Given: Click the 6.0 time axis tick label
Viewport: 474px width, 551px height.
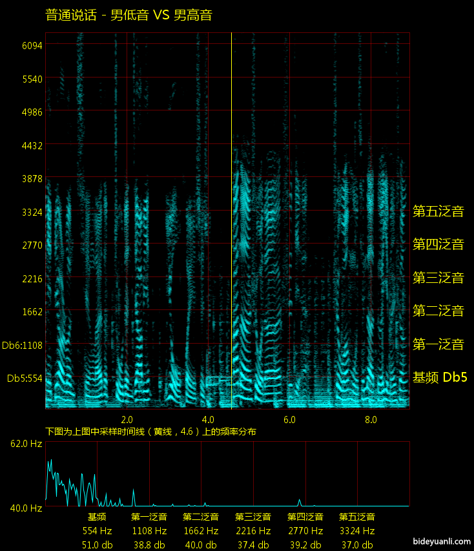Looking at the screenshot, I should click(289, 419).
